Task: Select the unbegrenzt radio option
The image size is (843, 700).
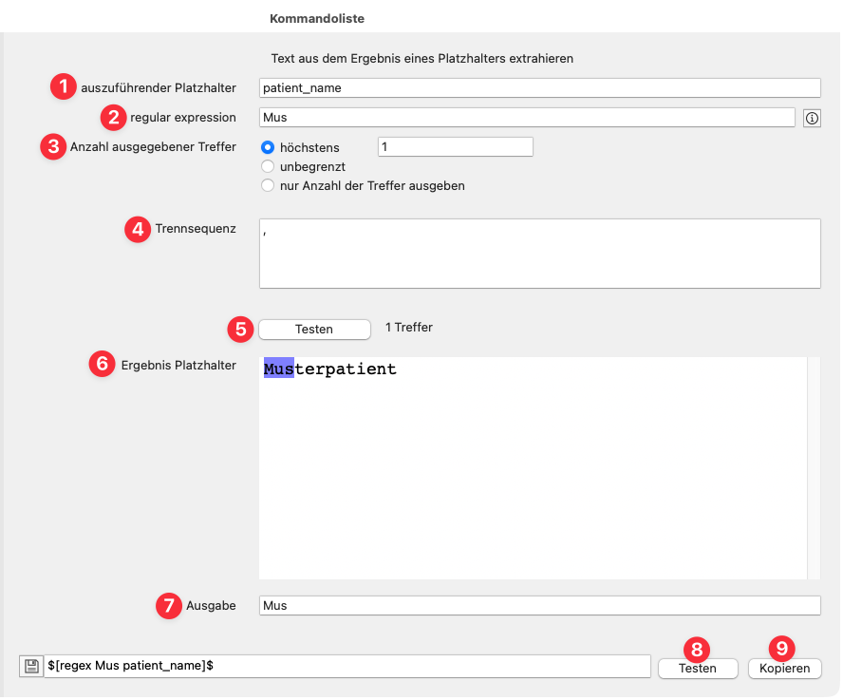Action: pos(268,167)
